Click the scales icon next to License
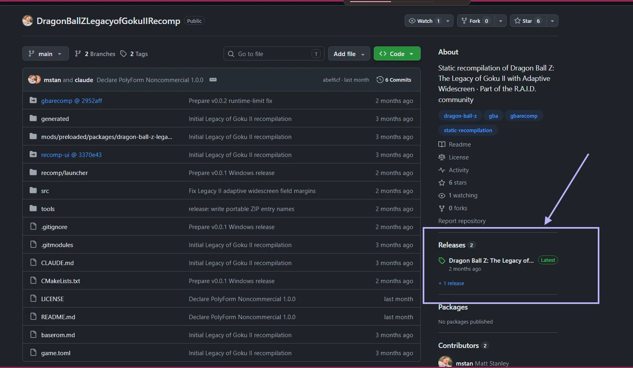 pyautogui.click(x=442, y=157)
